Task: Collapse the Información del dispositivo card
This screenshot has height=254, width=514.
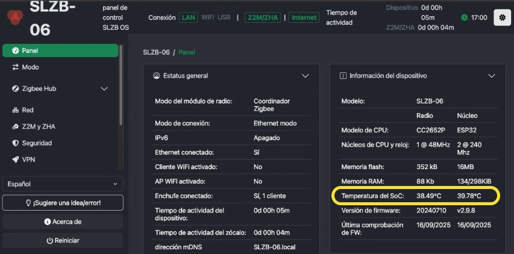Action: coord(491,76)
